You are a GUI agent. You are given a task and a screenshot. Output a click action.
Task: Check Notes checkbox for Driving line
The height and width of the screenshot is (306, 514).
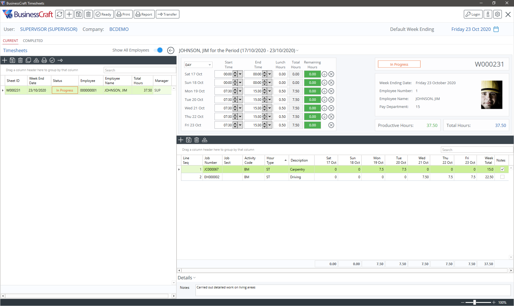tap(502, 177)
